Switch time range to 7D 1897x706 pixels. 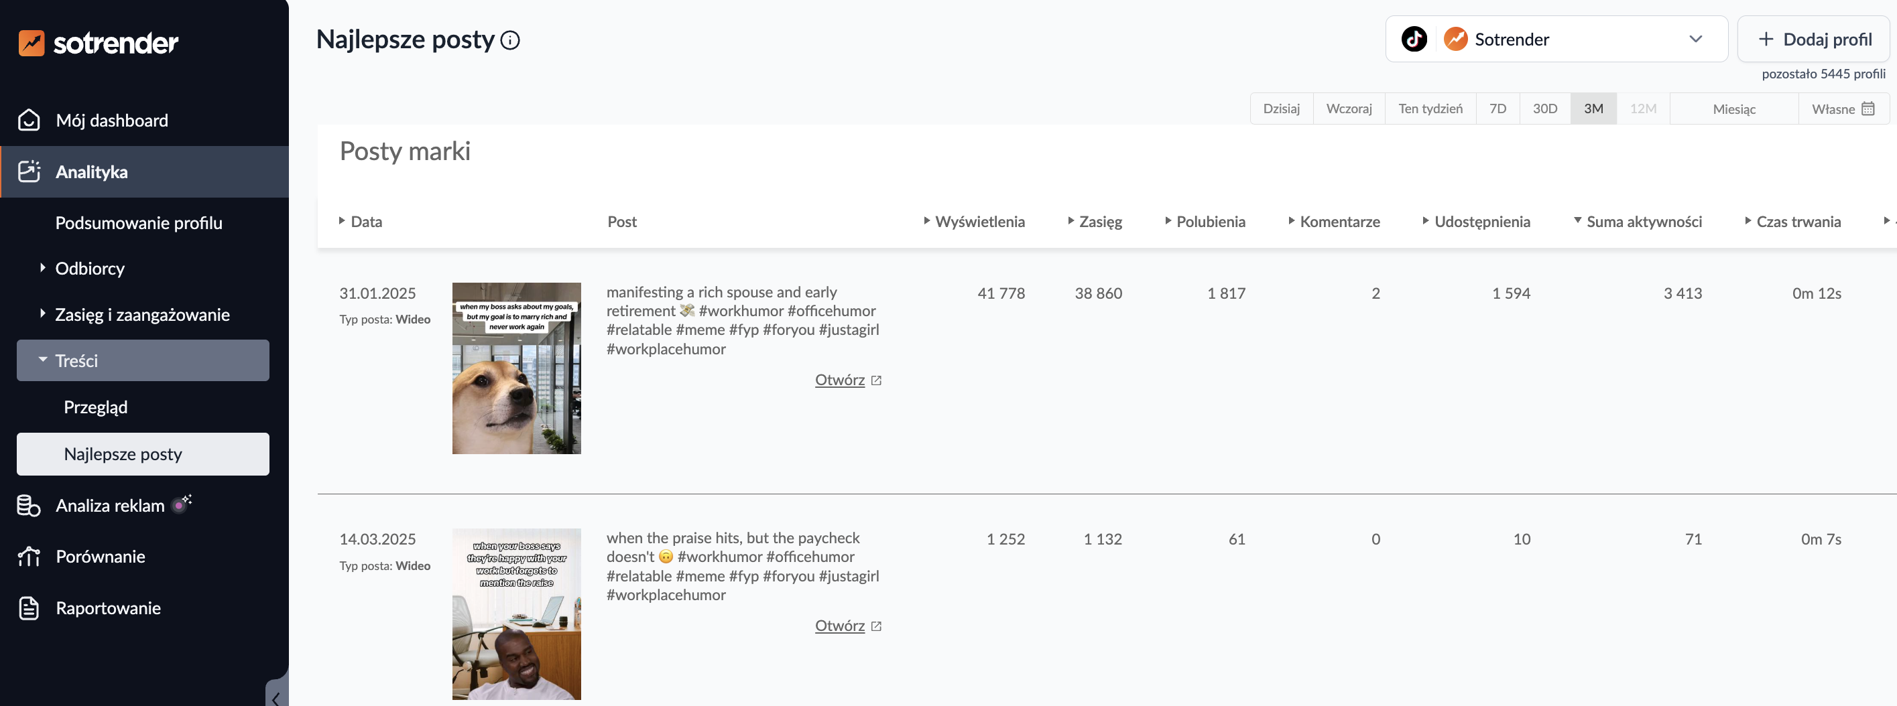point(1497,109)
